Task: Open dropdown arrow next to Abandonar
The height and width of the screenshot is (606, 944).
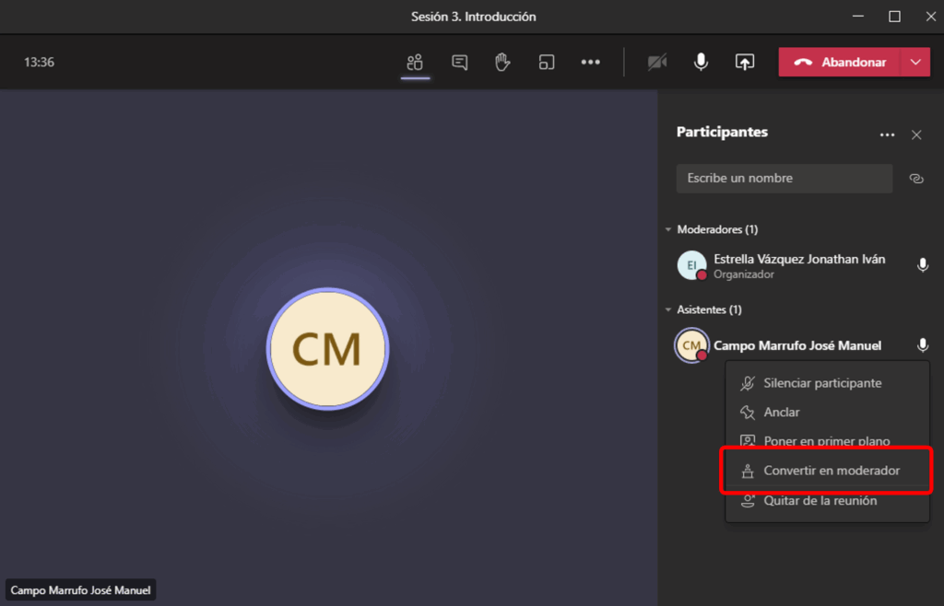Action: (x=914, y=63)
